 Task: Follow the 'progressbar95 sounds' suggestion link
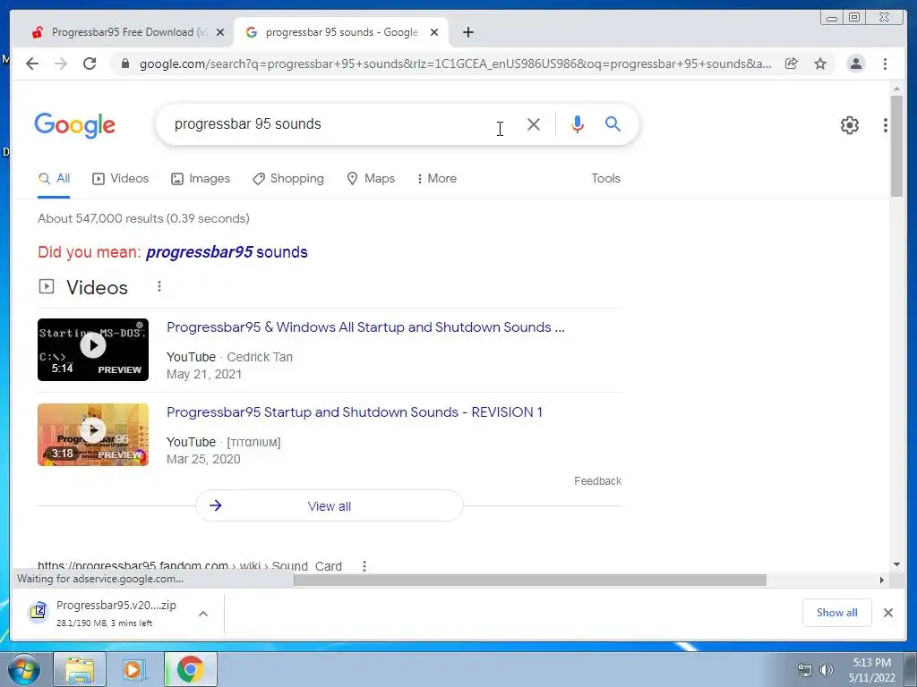click(x=227, y=252)
